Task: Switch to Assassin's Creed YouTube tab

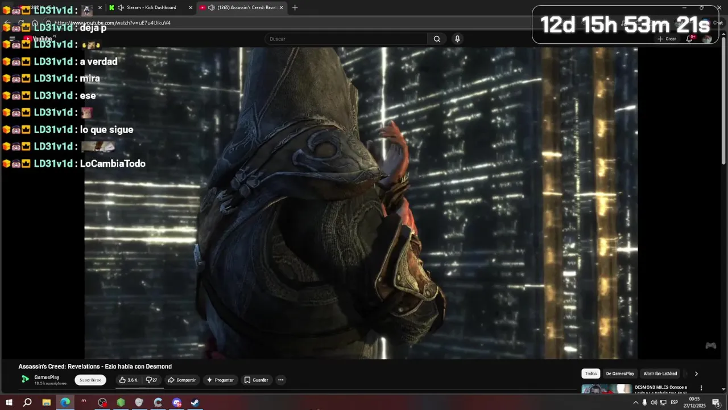Action: [242, 7]
